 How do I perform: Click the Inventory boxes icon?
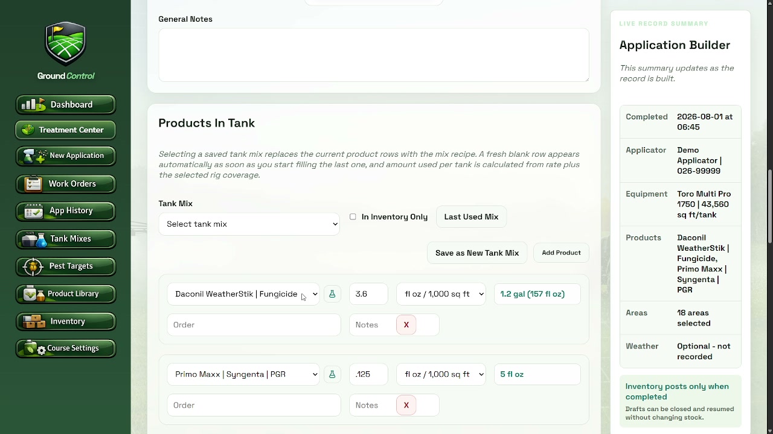point(34,322)
